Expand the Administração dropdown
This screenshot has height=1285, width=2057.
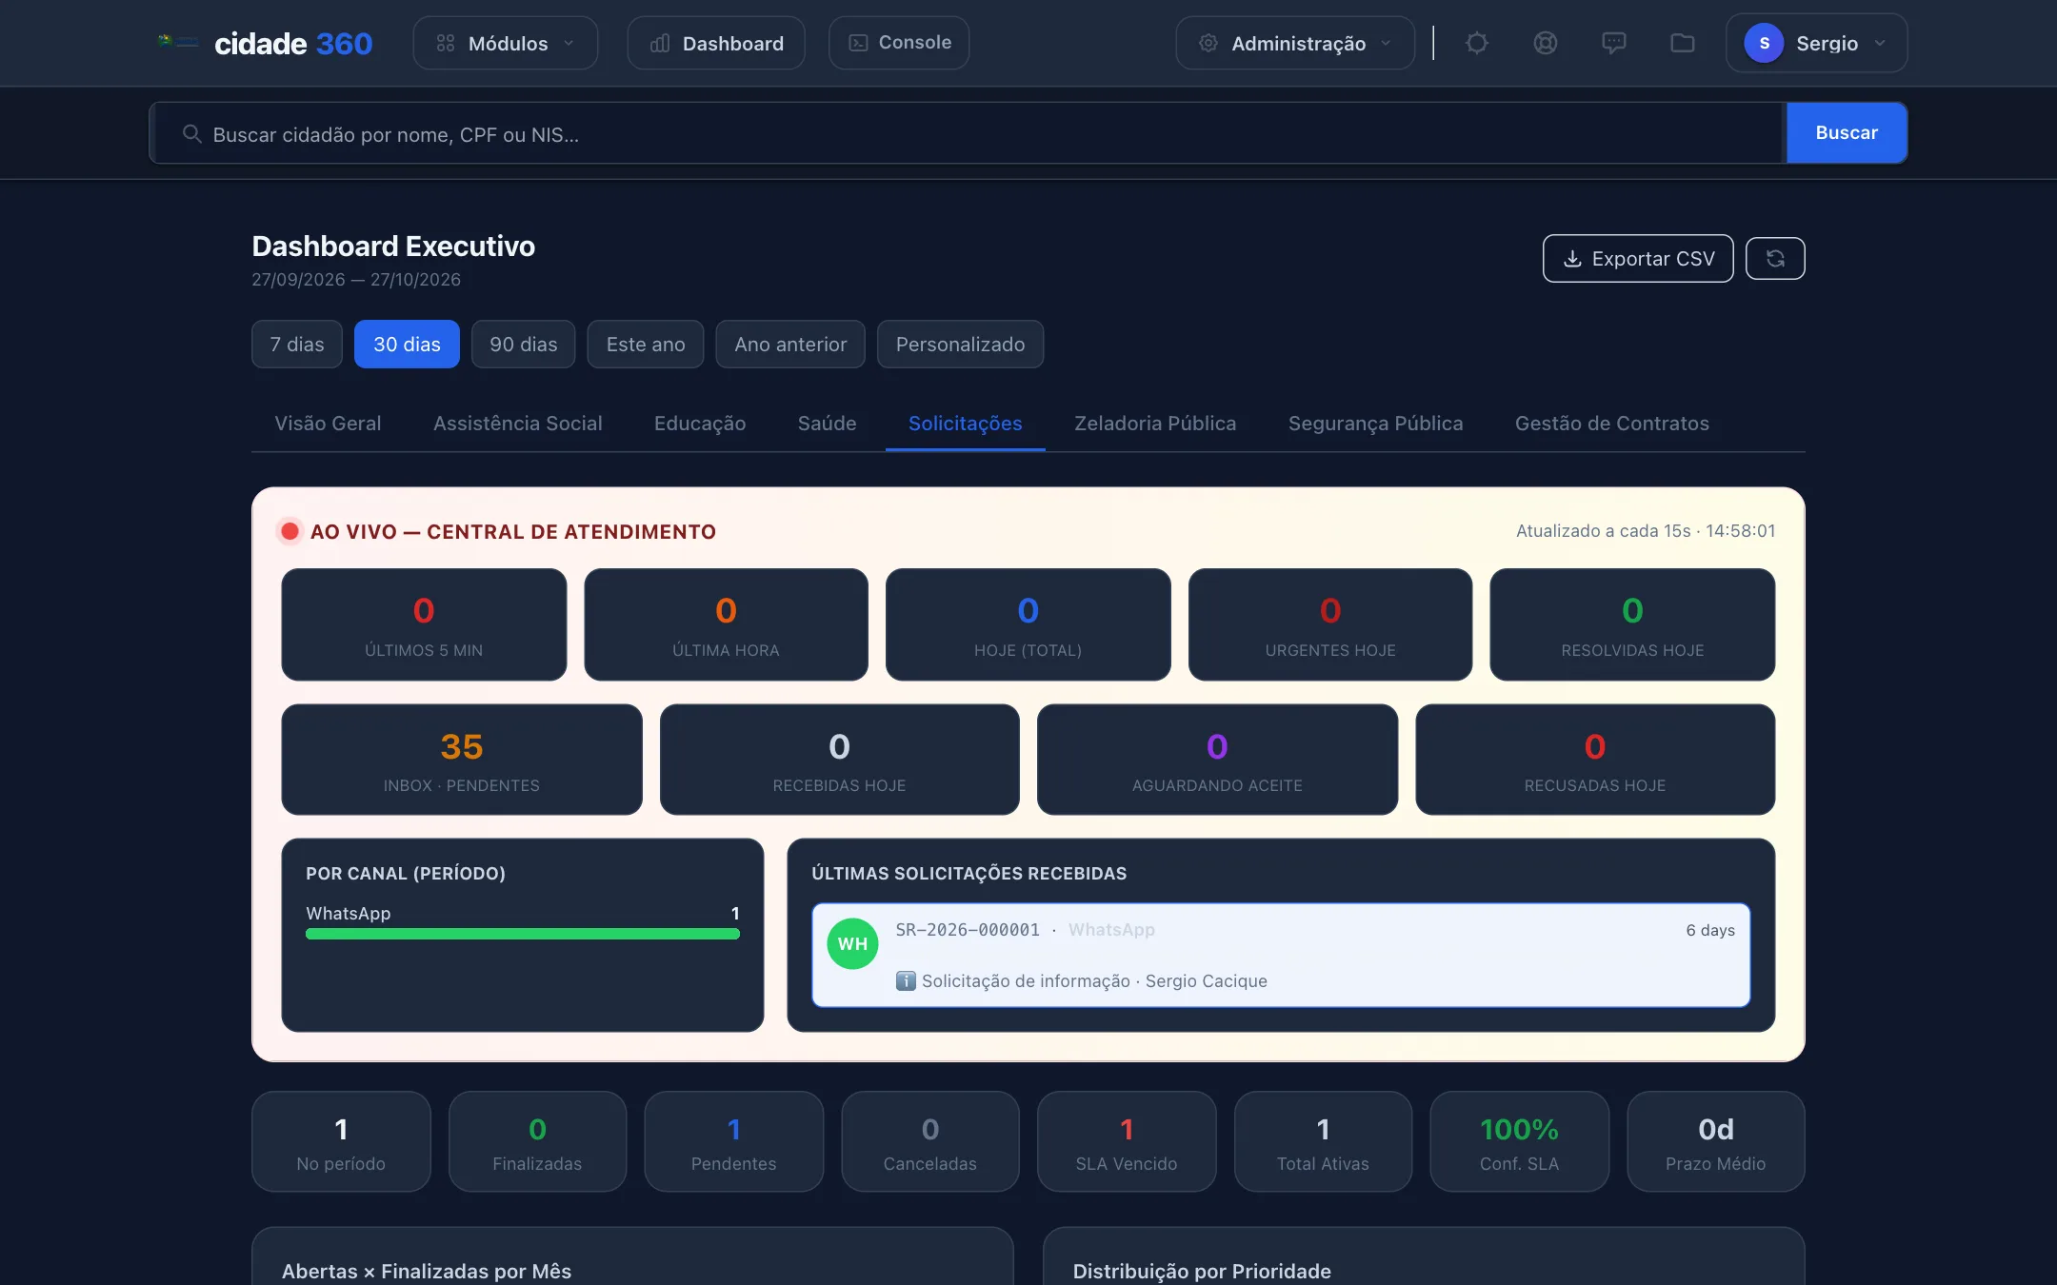point(1295,43)
